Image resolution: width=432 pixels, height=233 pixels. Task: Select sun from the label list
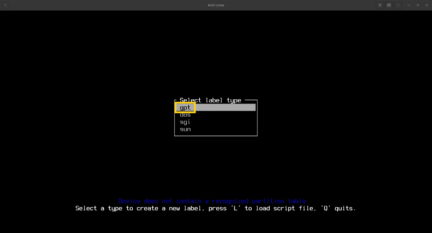tap(185, 129)
